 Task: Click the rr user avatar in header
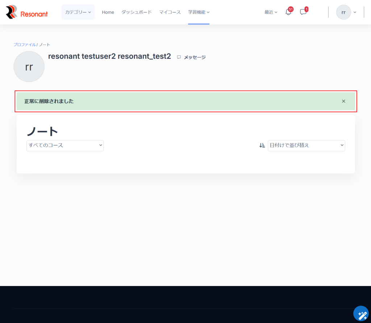coord(343,12)
